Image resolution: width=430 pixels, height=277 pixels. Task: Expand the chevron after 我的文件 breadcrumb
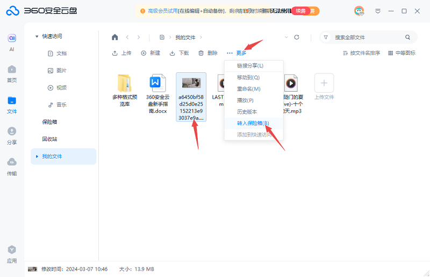pyautogui.click(x=201, y=37)
